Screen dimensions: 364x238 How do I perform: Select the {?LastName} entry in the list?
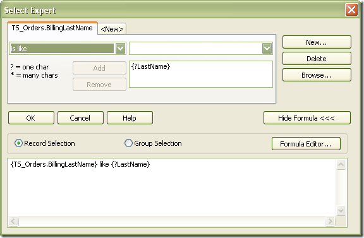[150, 66]
